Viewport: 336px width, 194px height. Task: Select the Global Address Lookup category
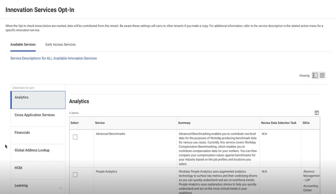coord(38,153)
